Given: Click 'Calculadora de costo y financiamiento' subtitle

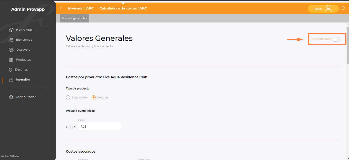Looking at the screenshot, I should (89, 47).
